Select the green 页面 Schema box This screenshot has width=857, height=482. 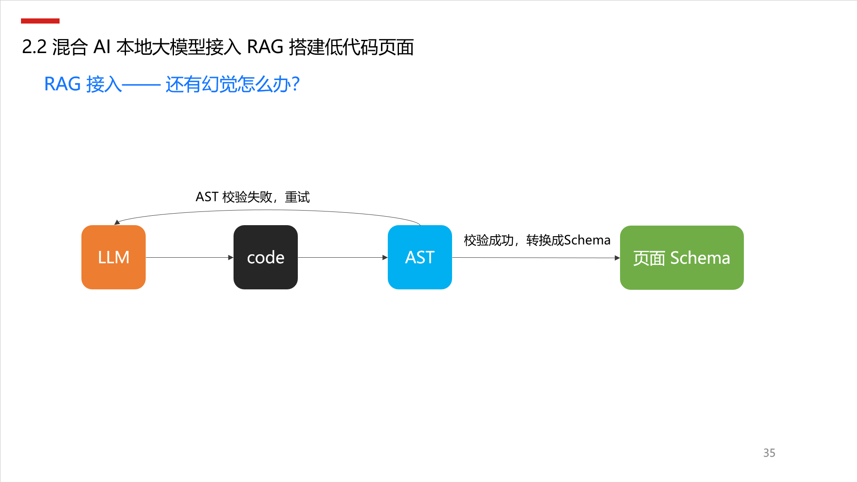coord(682,258)
